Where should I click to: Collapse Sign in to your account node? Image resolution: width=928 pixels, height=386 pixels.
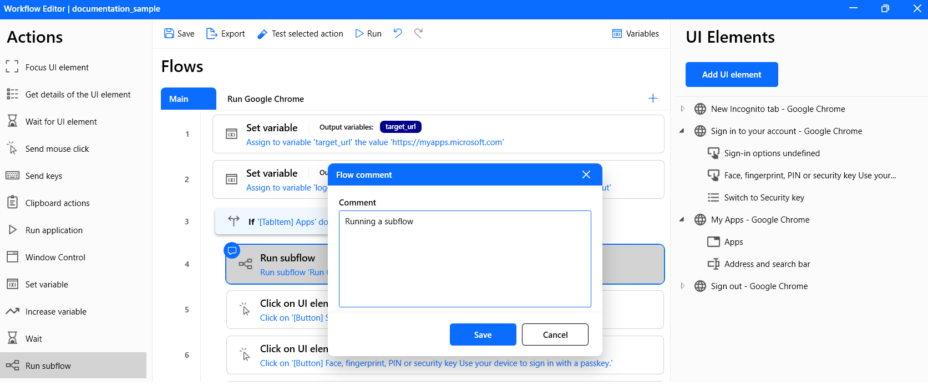(682, 131)
